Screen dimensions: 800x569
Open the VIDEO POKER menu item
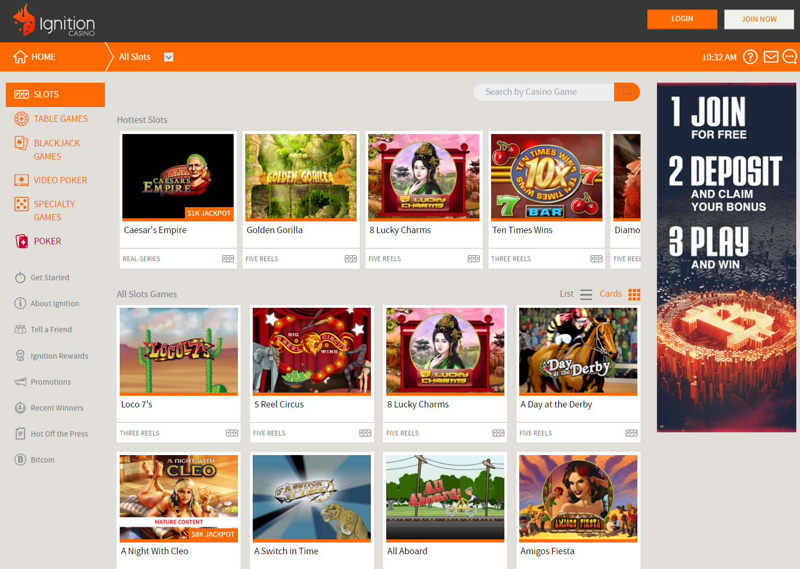[60, 180]
